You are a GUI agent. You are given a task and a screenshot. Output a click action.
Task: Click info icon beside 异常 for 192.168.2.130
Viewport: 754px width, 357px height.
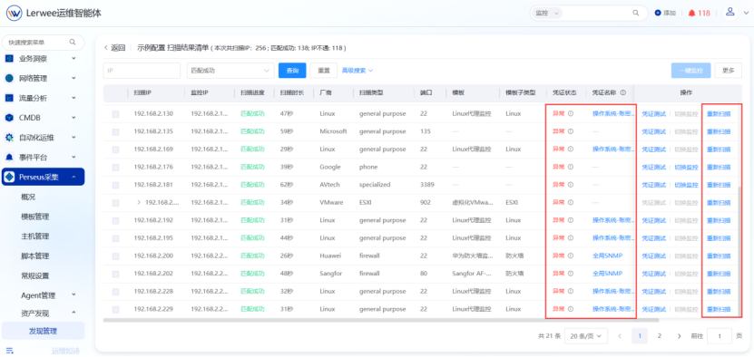[571, 114]
